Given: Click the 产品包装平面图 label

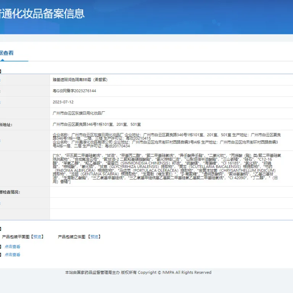Looking at the screenshot, I should coord(16,237).
